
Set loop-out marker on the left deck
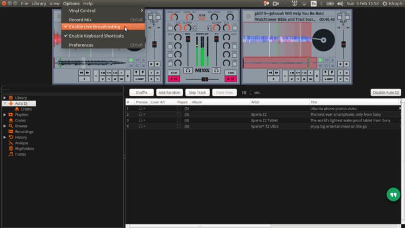pos(142,73)
